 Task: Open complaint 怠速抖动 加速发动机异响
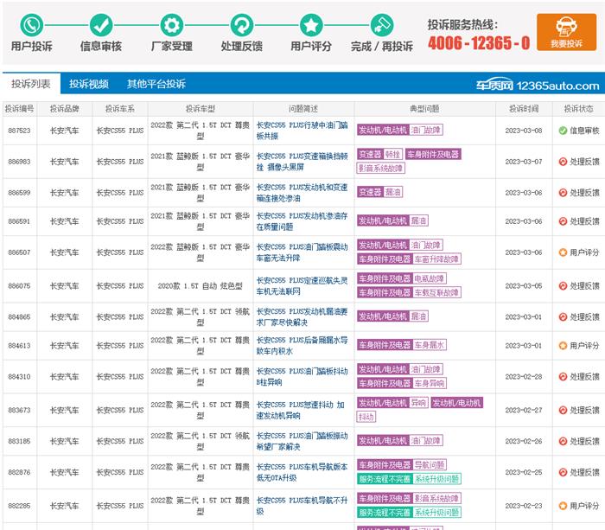301,410
